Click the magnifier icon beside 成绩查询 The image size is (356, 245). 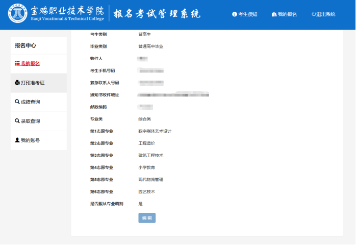click(x=17, y=102)
